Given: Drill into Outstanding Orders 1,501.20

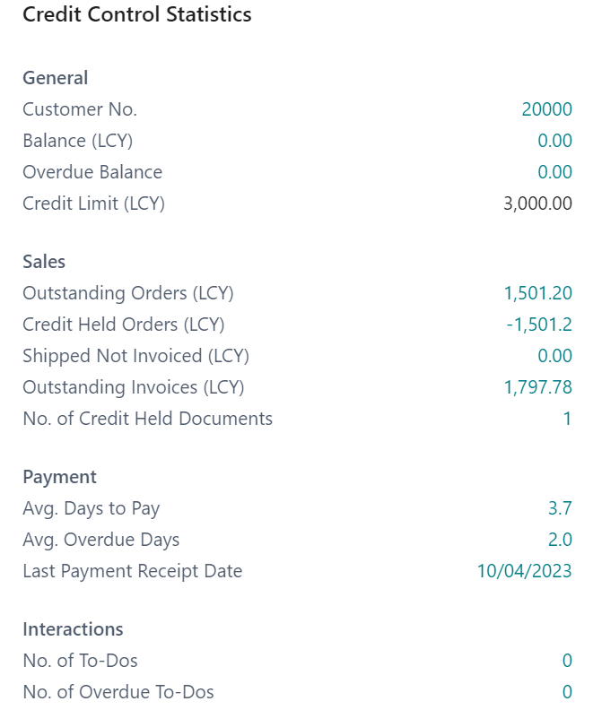Looking at the screenshot, I should pos(537,293).
